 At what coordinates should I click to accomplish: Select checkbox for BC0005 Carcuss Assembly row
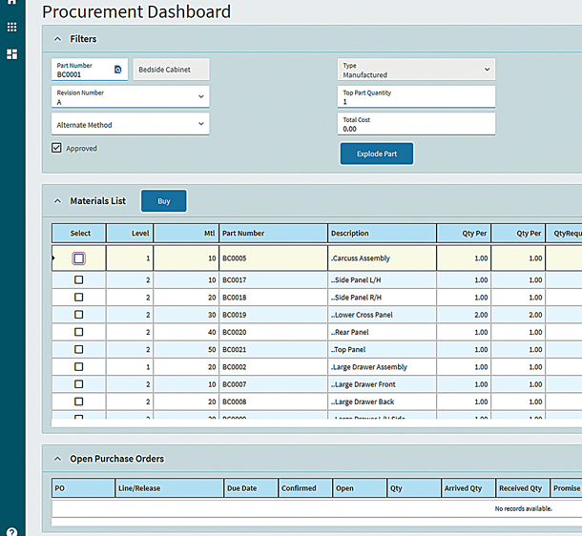pyautogui.click(x=79, y=258)
